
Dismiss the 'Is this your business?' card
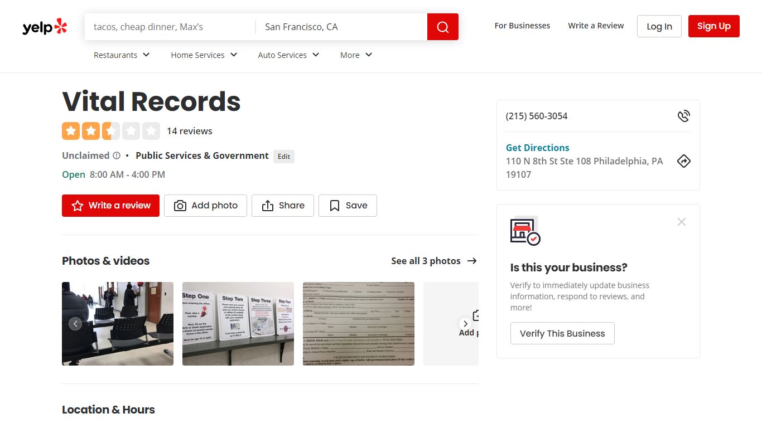click(681, 222)
